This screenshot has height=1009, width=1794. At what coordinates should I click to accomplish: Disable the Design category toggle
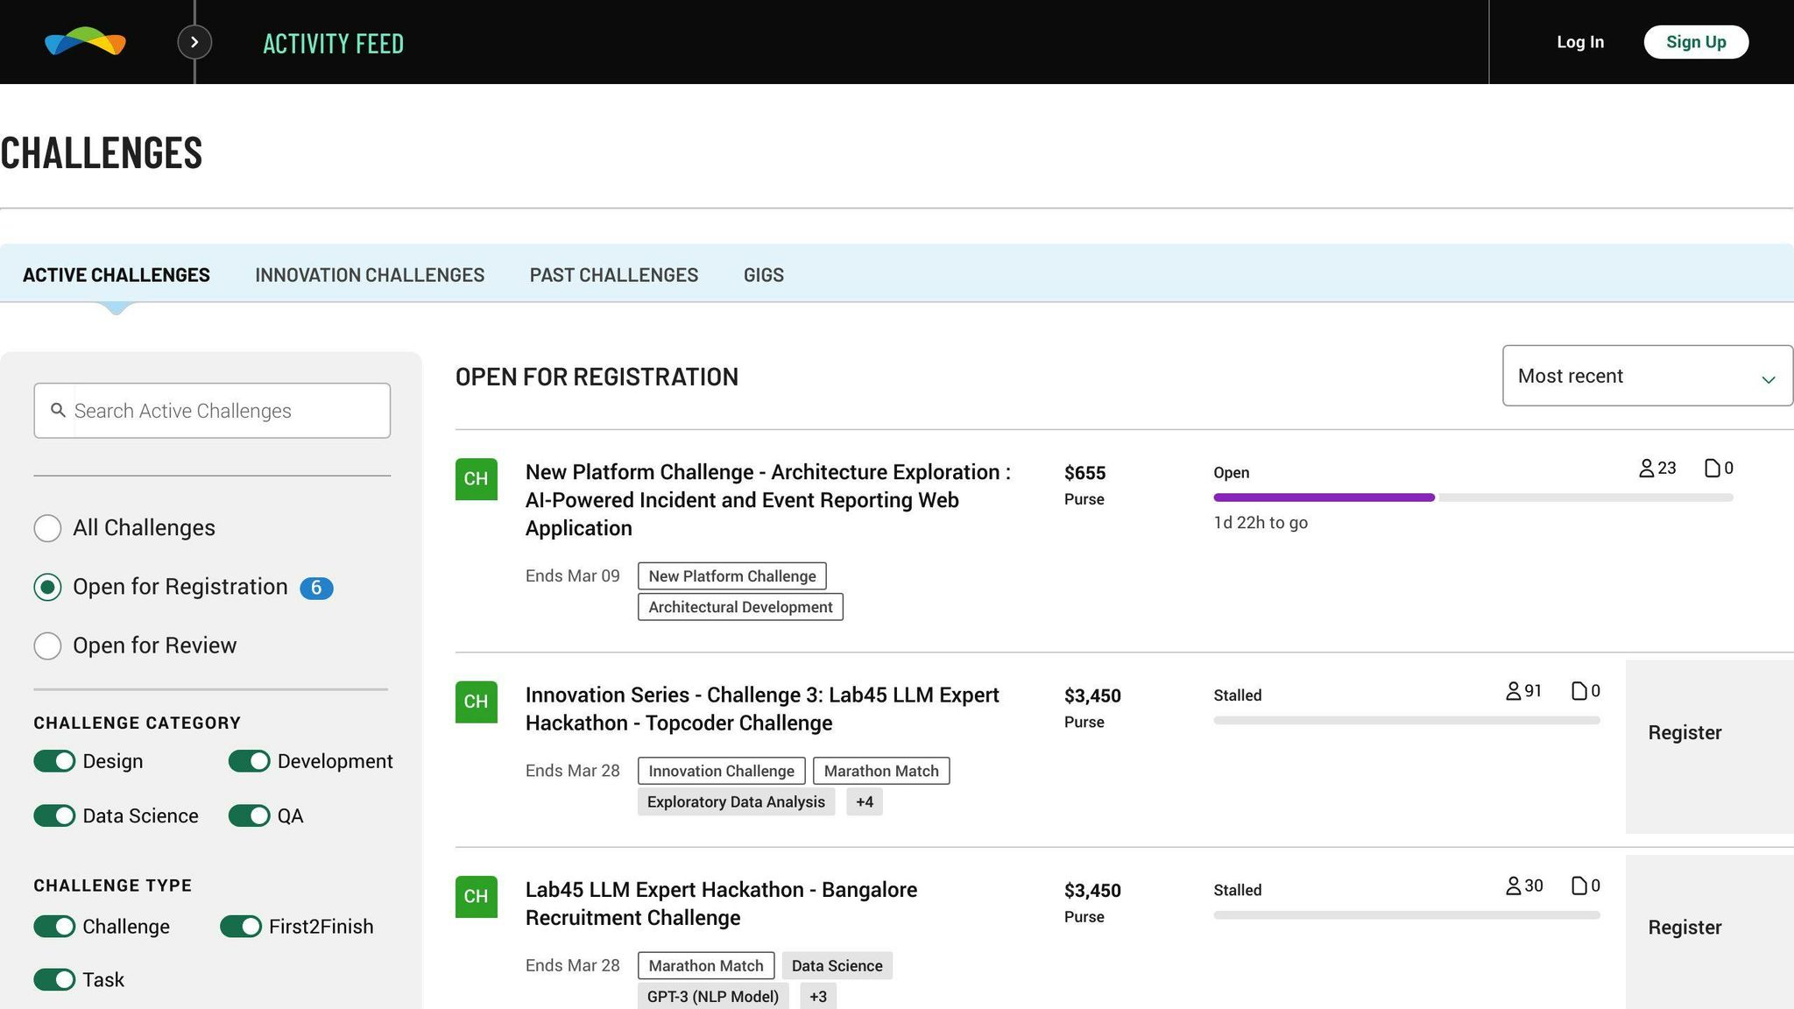(54, 761)
